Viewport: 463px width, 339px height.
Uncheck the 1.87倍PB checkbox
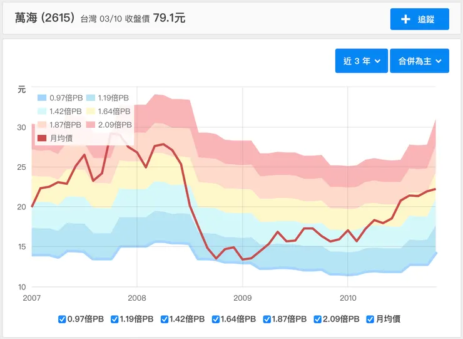coord(267,320)
